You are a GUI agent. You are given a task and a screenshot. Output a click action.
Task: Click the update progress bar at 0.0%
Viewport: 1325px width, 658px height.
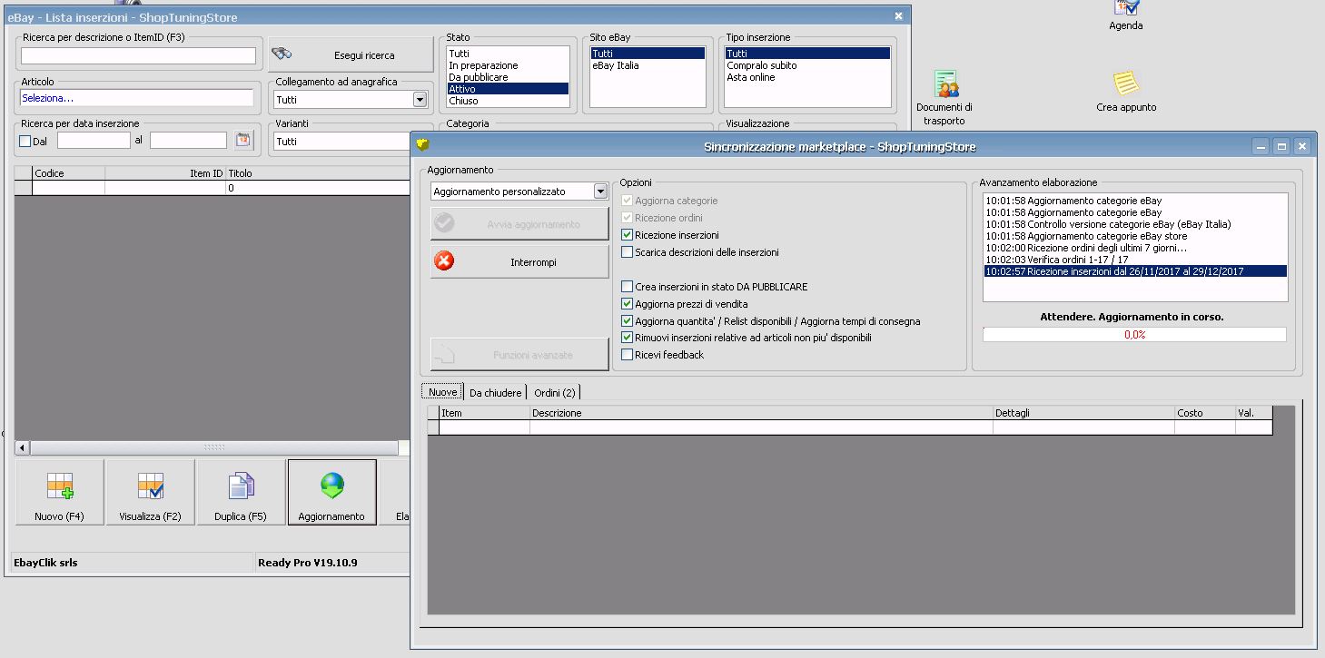click(x=1134, y=335)
